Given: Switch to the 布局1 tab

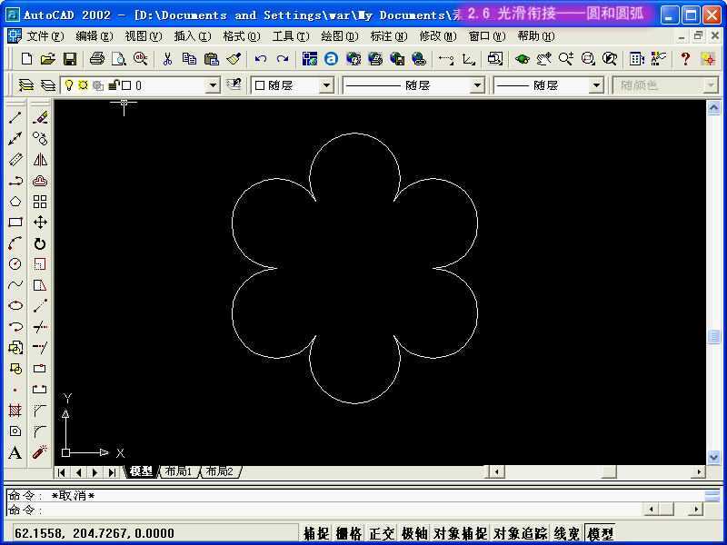Looking at the screenshot, I should 178,471.
